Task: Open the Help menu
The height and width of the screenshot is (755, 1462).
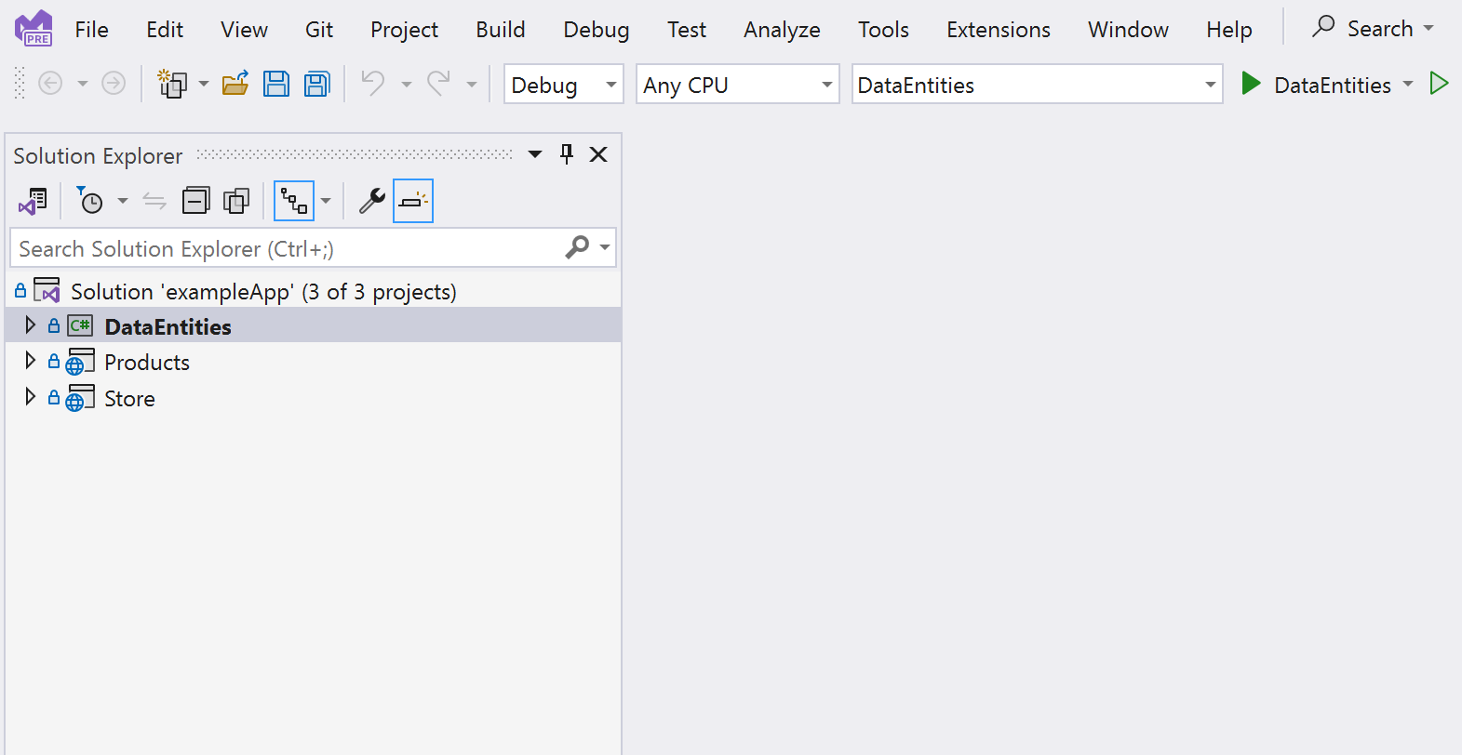Action: click(x=1229, y=30)
